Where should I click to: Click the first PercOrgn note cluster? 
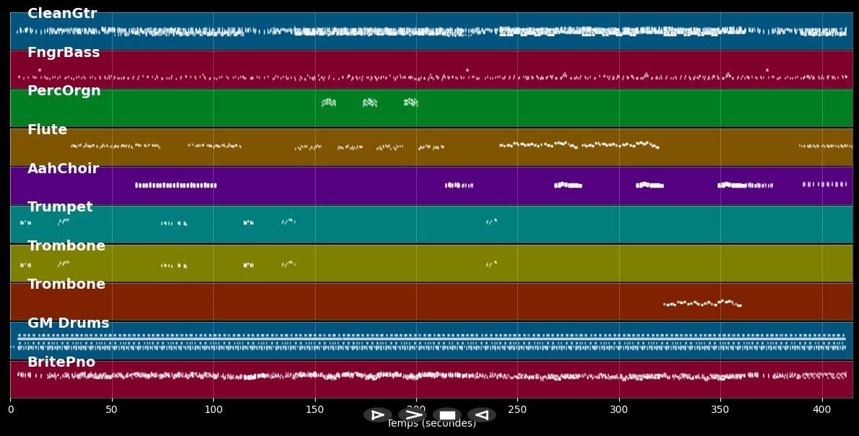[329, 103]
